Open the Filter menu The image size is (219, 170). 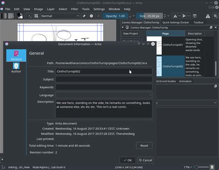pyautogui.click(x=74, y=9)
